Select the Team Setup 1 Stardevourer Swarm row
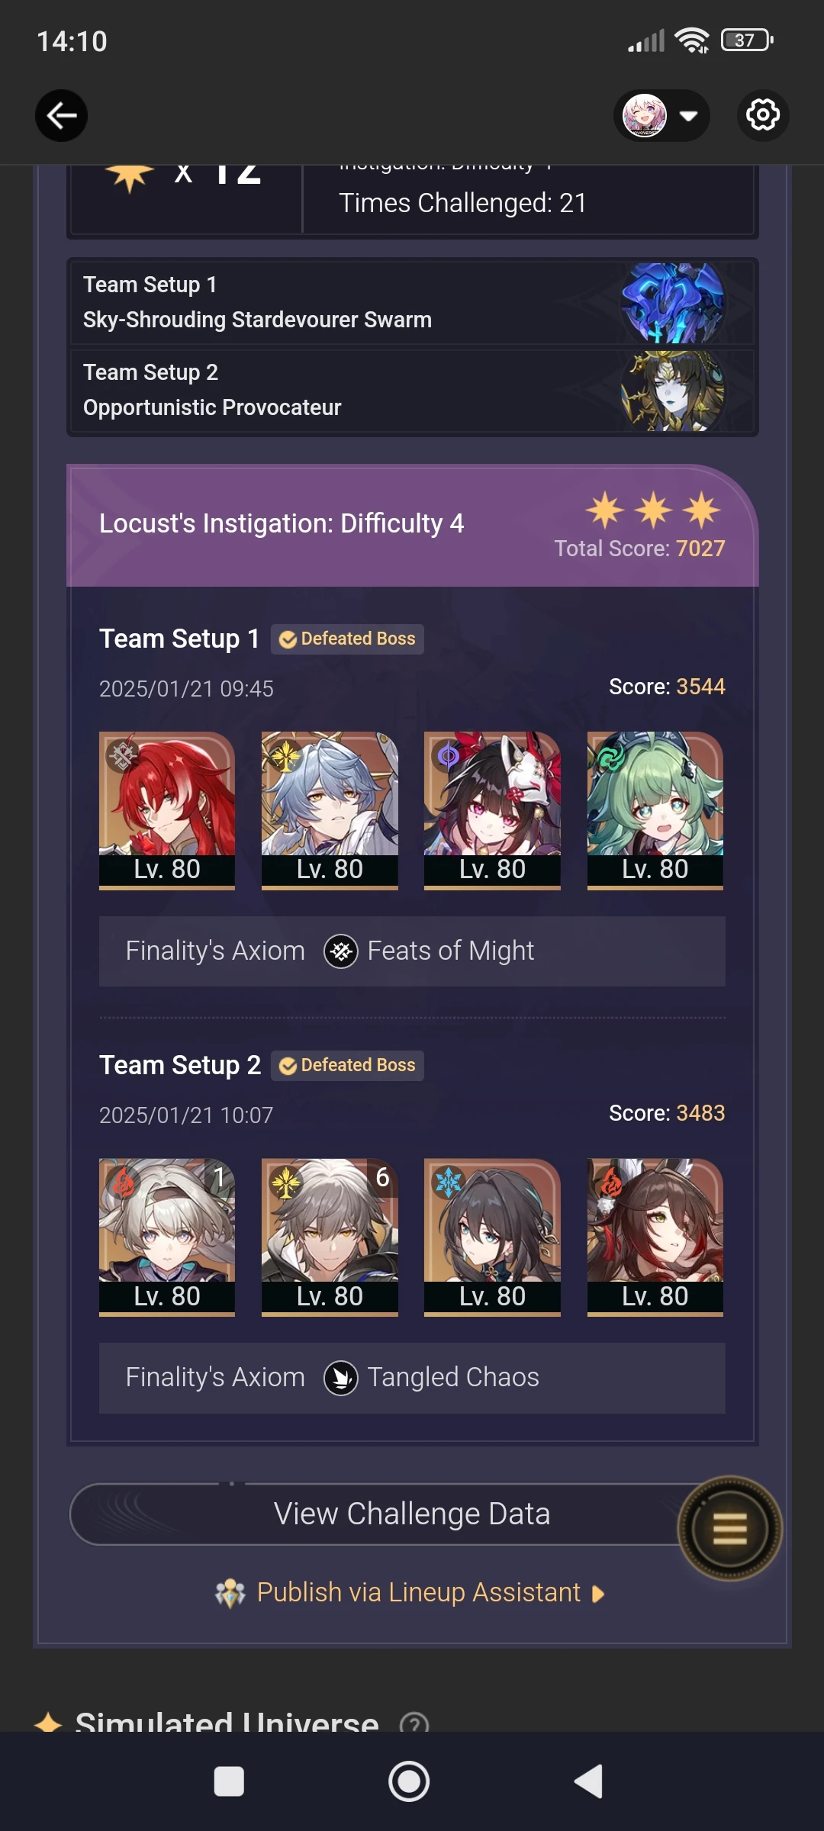 [x=412, y=303]
